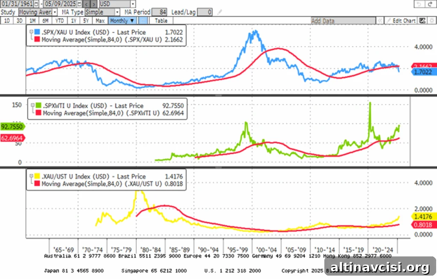Click the '80-'84 time axis label
This screenshot has height=279, width=437.
pyautogui.click(x=151, y=250)
